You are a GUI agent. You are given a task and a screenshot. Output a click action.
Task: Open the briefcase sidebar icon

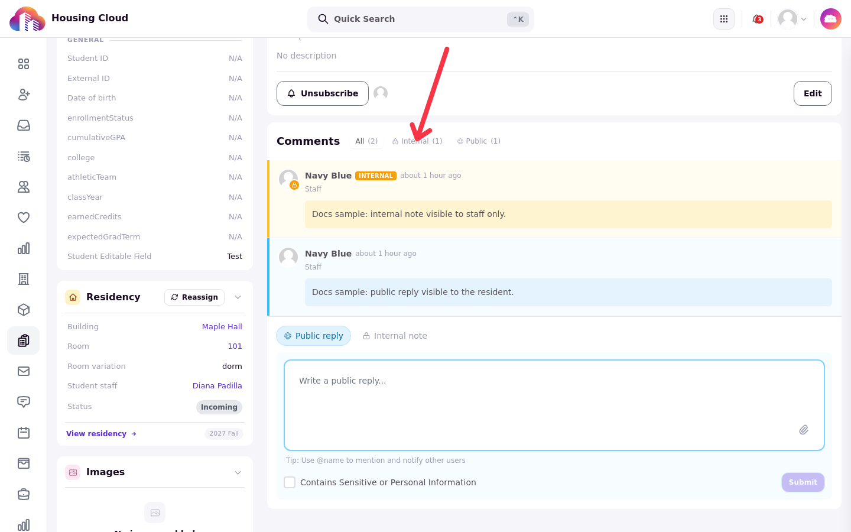point(24,494)
